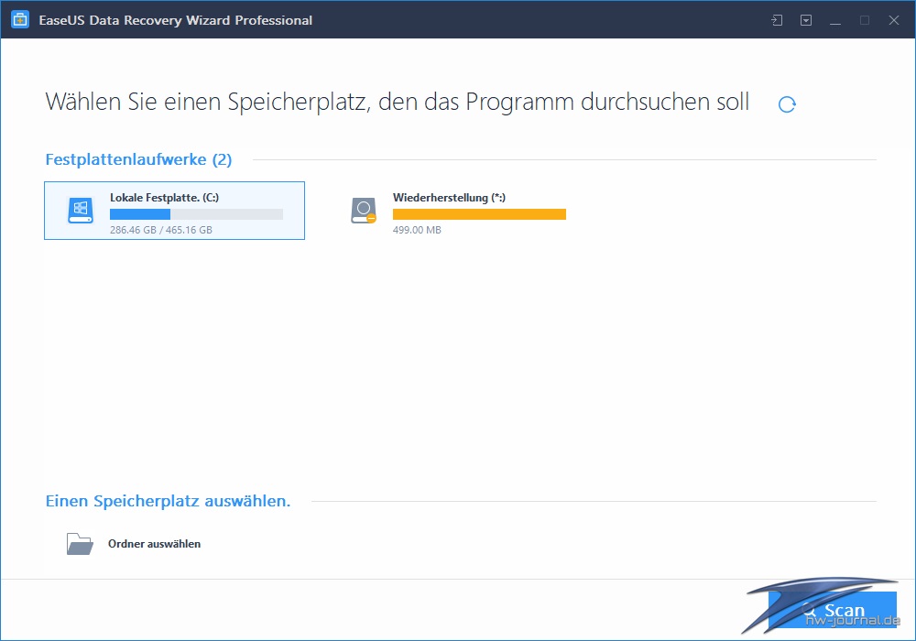Viewport: 916px width, 641px height.
Task: Click Einen Speicherplatz auswählen heading
Action: (x=169, y=501)
